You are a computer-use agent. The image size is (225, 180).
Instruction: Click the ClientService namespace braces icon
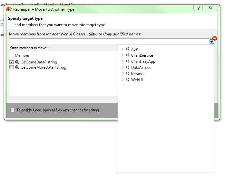point(128,55)
